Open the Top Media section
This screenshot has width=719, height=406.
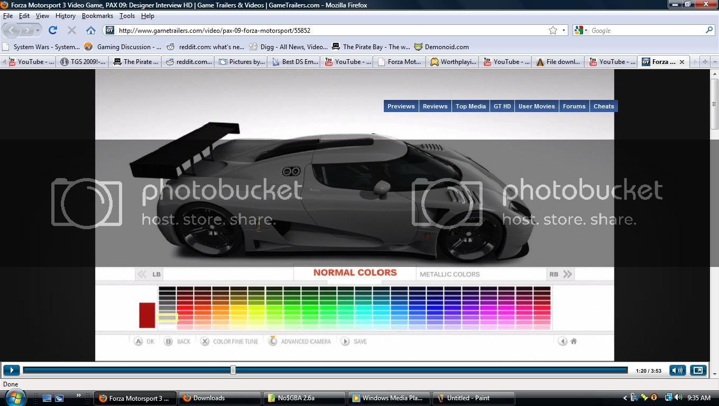471,106
